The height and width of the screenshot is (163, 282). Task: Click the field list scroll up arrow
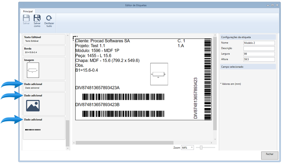tap(68, 35)
